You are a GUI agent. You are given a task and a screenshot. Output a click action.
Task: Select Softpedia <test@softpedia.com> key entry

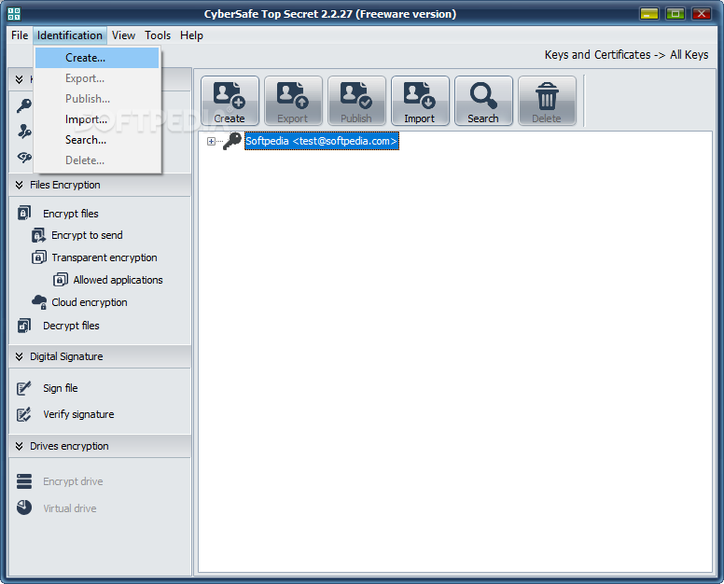[x=321, y=141]
